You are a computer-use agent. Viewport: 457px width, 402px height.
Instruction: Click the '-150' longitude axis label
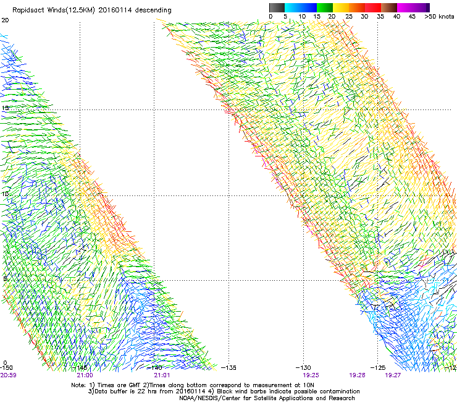coord(6,367)
